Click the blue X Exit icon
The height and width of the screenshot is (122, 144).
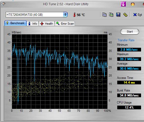pyautogui.click(x=135, y=14)
